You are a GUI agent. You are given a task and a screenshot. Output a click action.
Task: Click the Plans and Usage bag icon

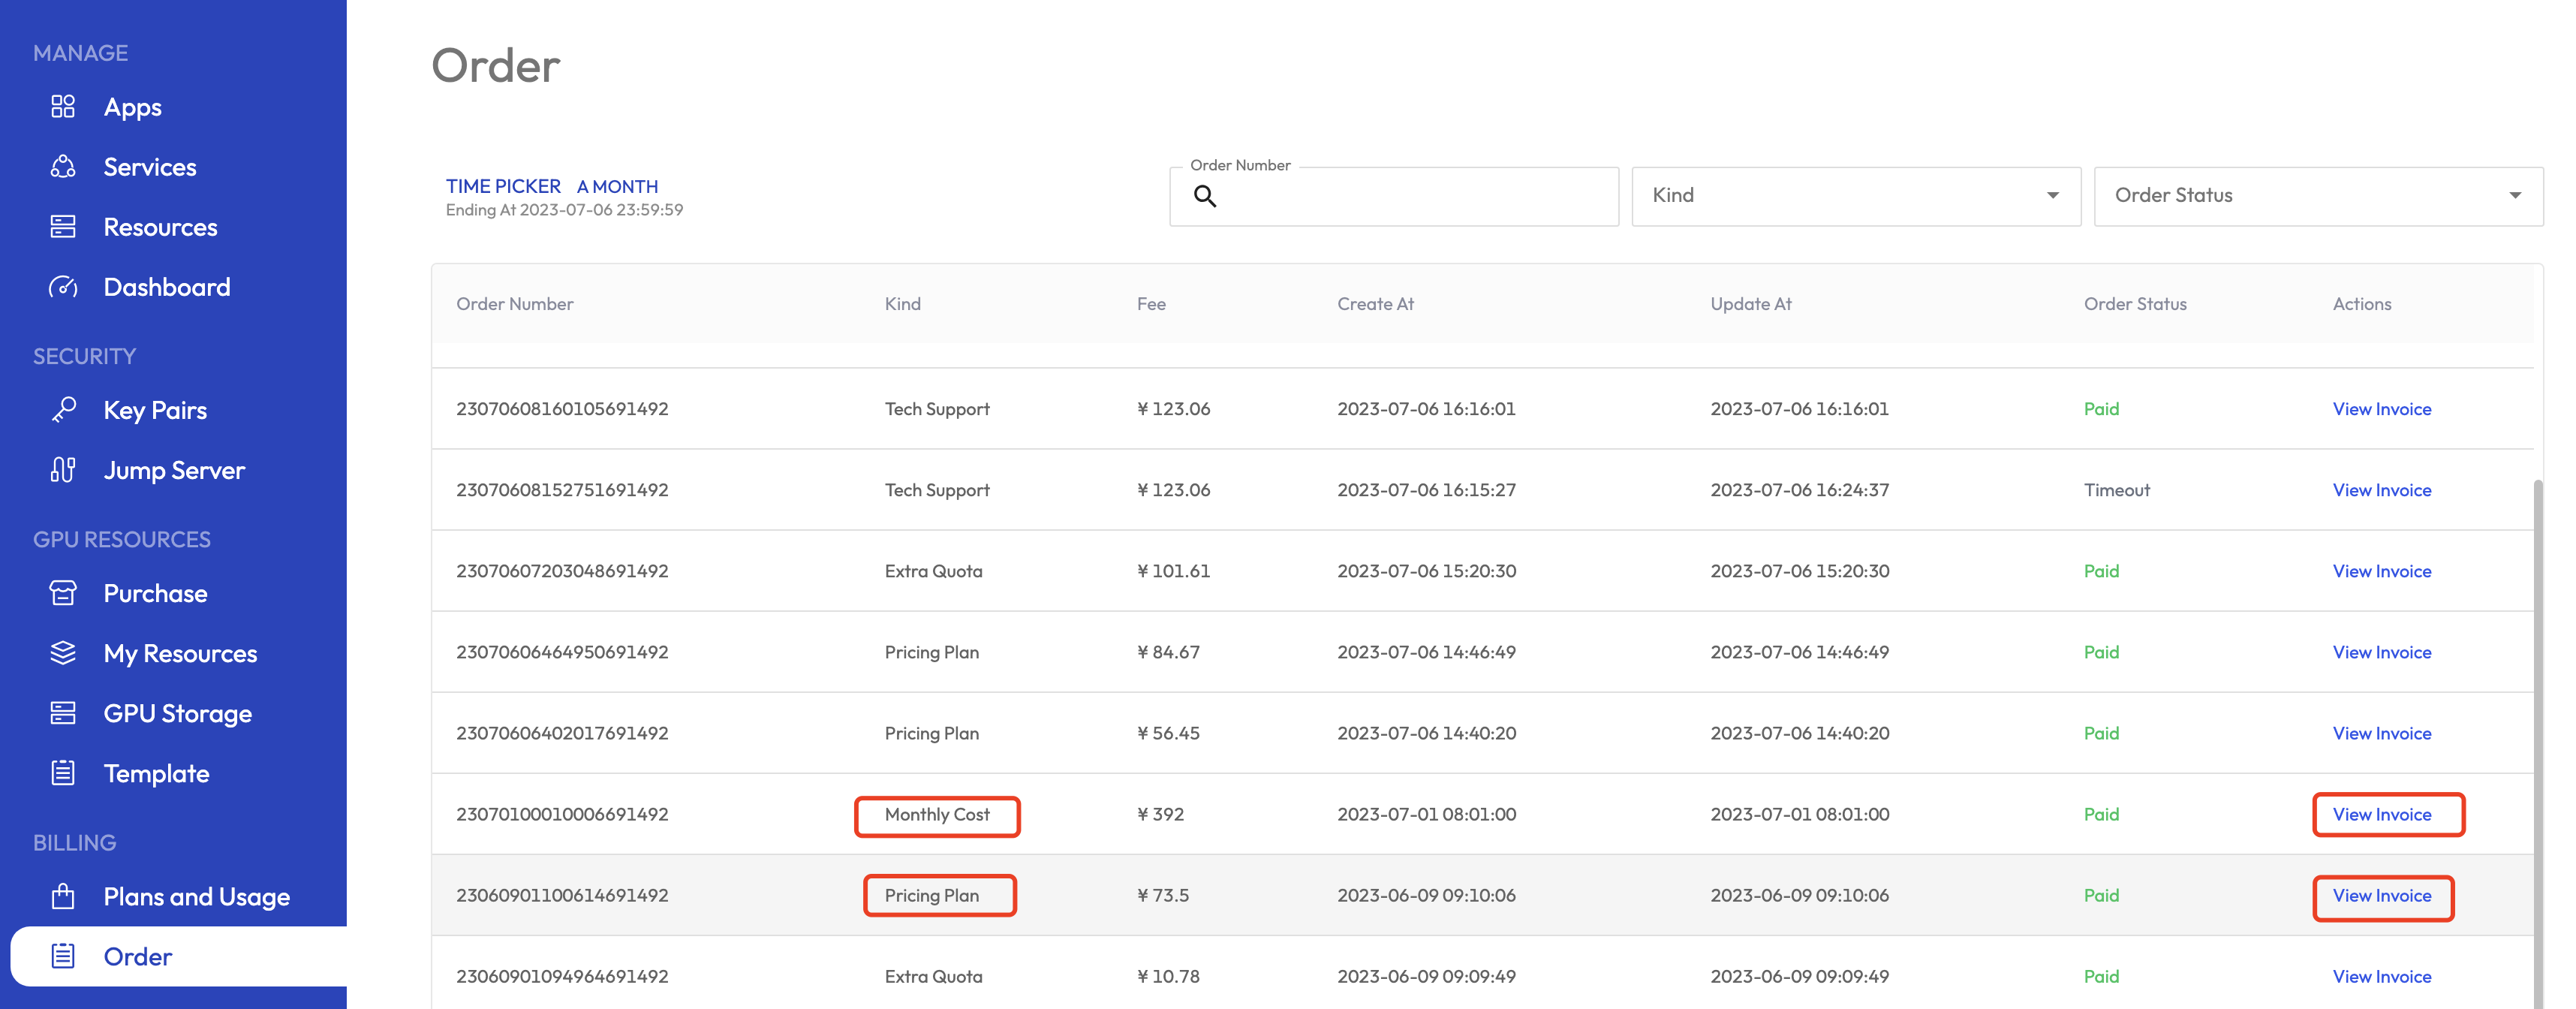(x=63, y=896)
